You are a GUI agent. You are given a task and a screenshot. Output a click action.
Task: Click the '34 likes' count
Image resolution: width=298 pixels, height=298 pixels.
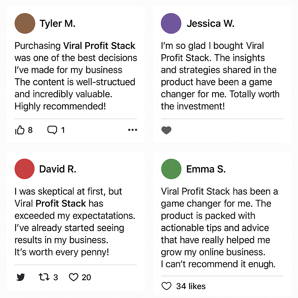coord(191,286)
